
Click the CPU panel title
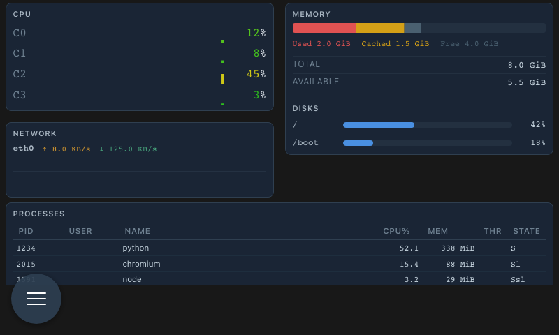click(22, 14)
